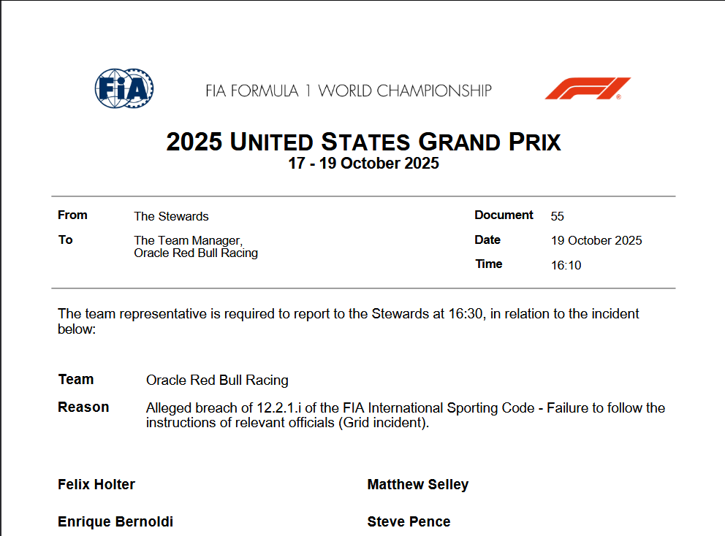Click The Stewards sender text

point(171,216)
